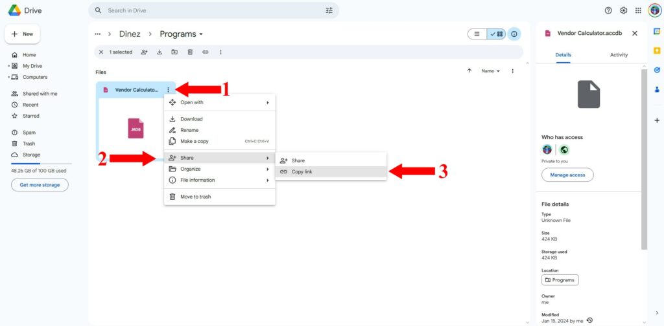Open the Name sort dropdown

pyautogui.click(x=490, y=71)
